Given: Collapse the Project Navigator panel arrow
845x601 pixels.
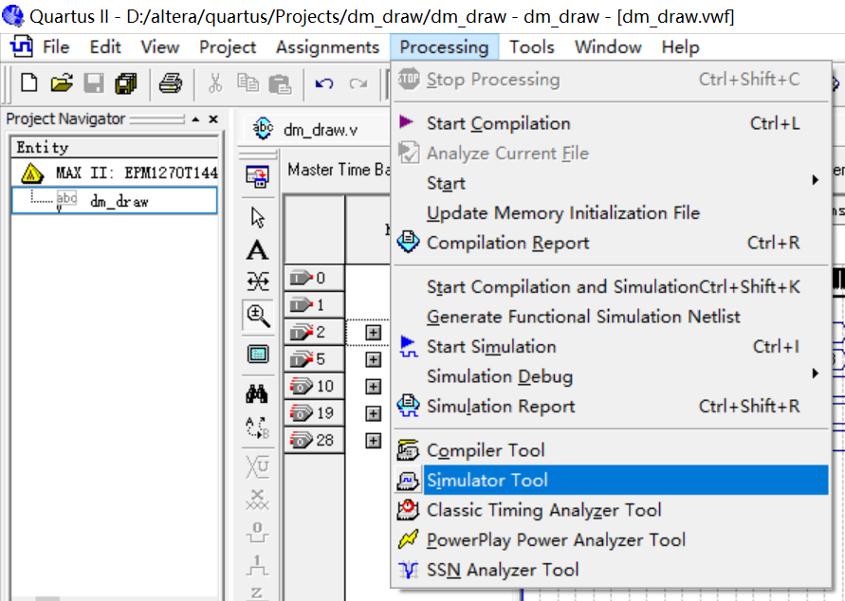Looking at the screenshot, I should (x=196, y=119).
